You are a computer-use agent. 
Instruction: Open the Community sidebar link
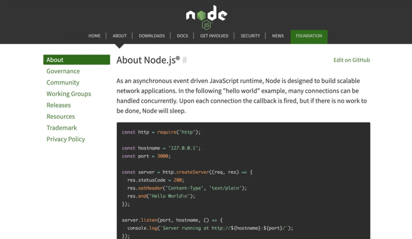pyautogui.click(x=63, y=82)
